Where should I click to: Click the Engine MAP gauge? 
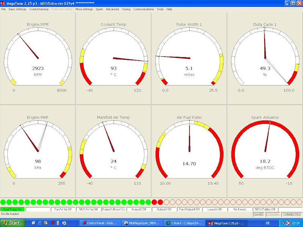click(37, 151)
